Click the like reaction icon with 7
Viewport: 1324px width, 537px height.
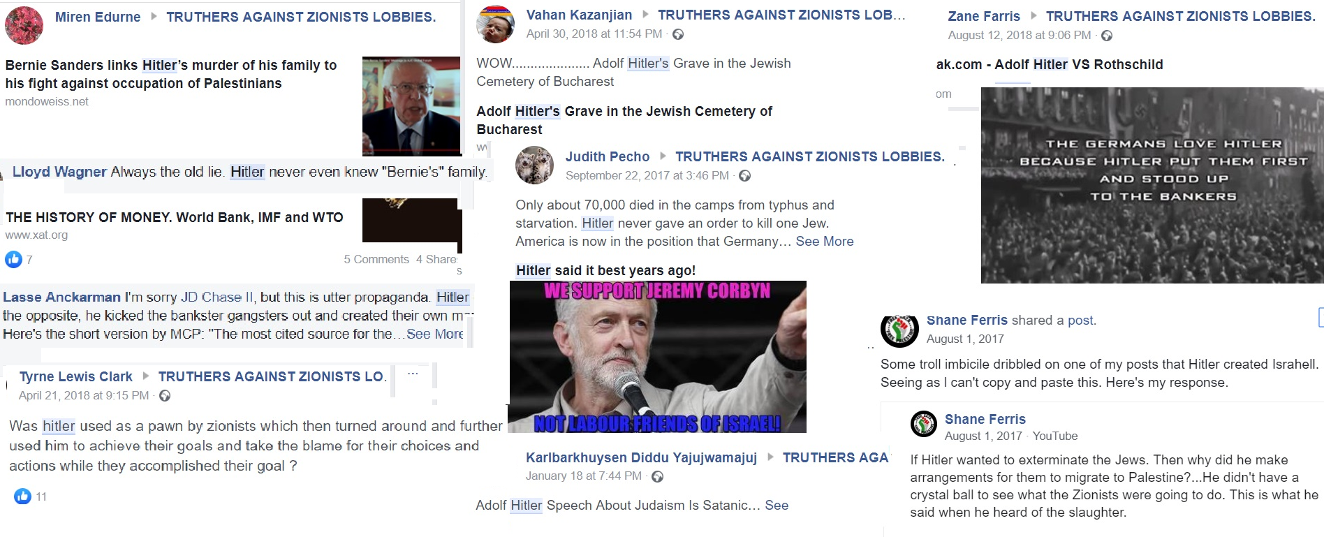14,260
